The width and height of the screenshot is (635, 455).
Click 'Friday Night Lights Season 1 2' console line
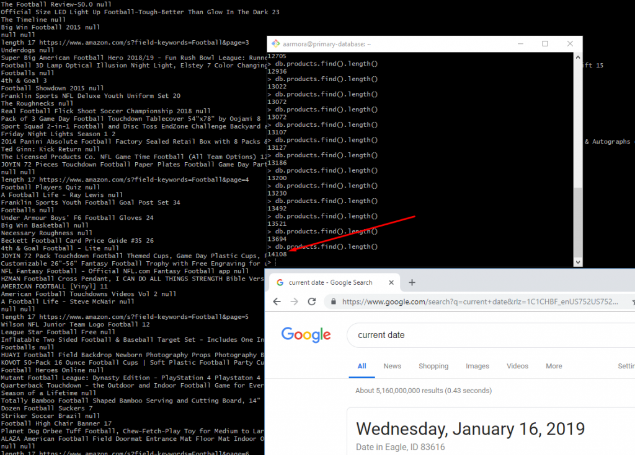[x=58, y=134]
